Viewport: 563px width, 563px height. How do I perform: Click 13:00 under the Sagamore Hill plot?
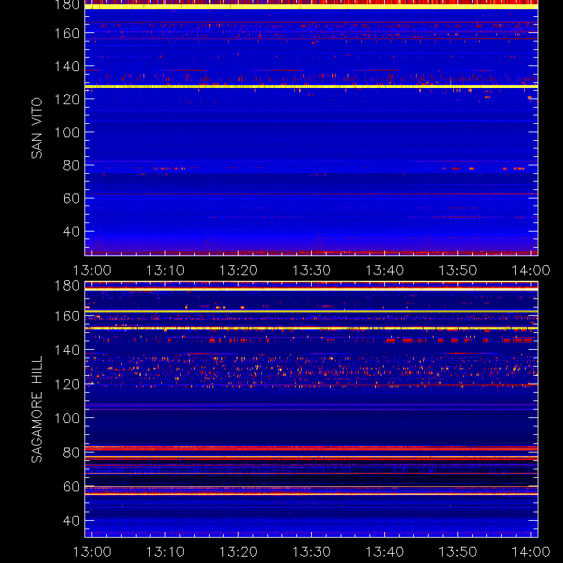coord(92,552)
